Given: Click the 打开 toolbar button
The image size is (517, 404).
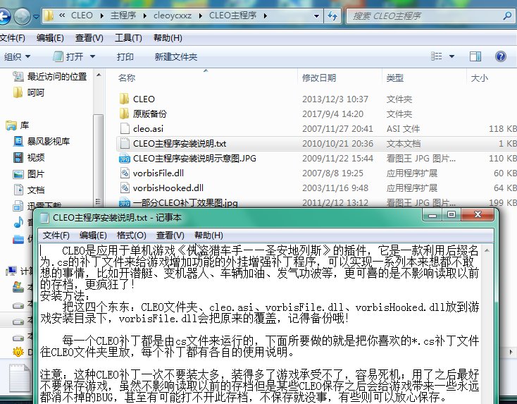Looking at the screenshot, I should coord(68,57).
